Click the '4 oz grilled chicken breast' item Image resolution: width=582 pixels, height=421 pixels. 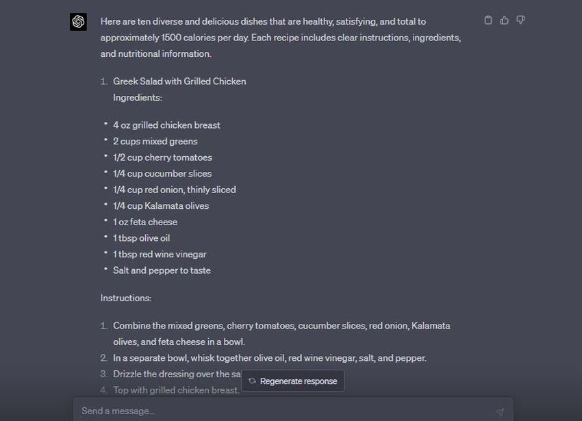click(166, 125)
